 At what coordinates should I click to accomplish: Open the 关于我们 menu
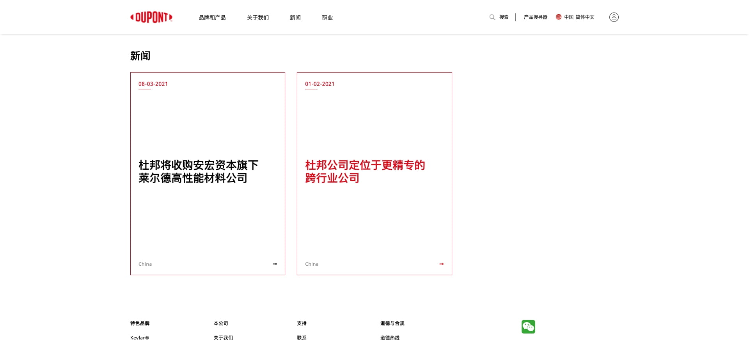pos(257,18)
